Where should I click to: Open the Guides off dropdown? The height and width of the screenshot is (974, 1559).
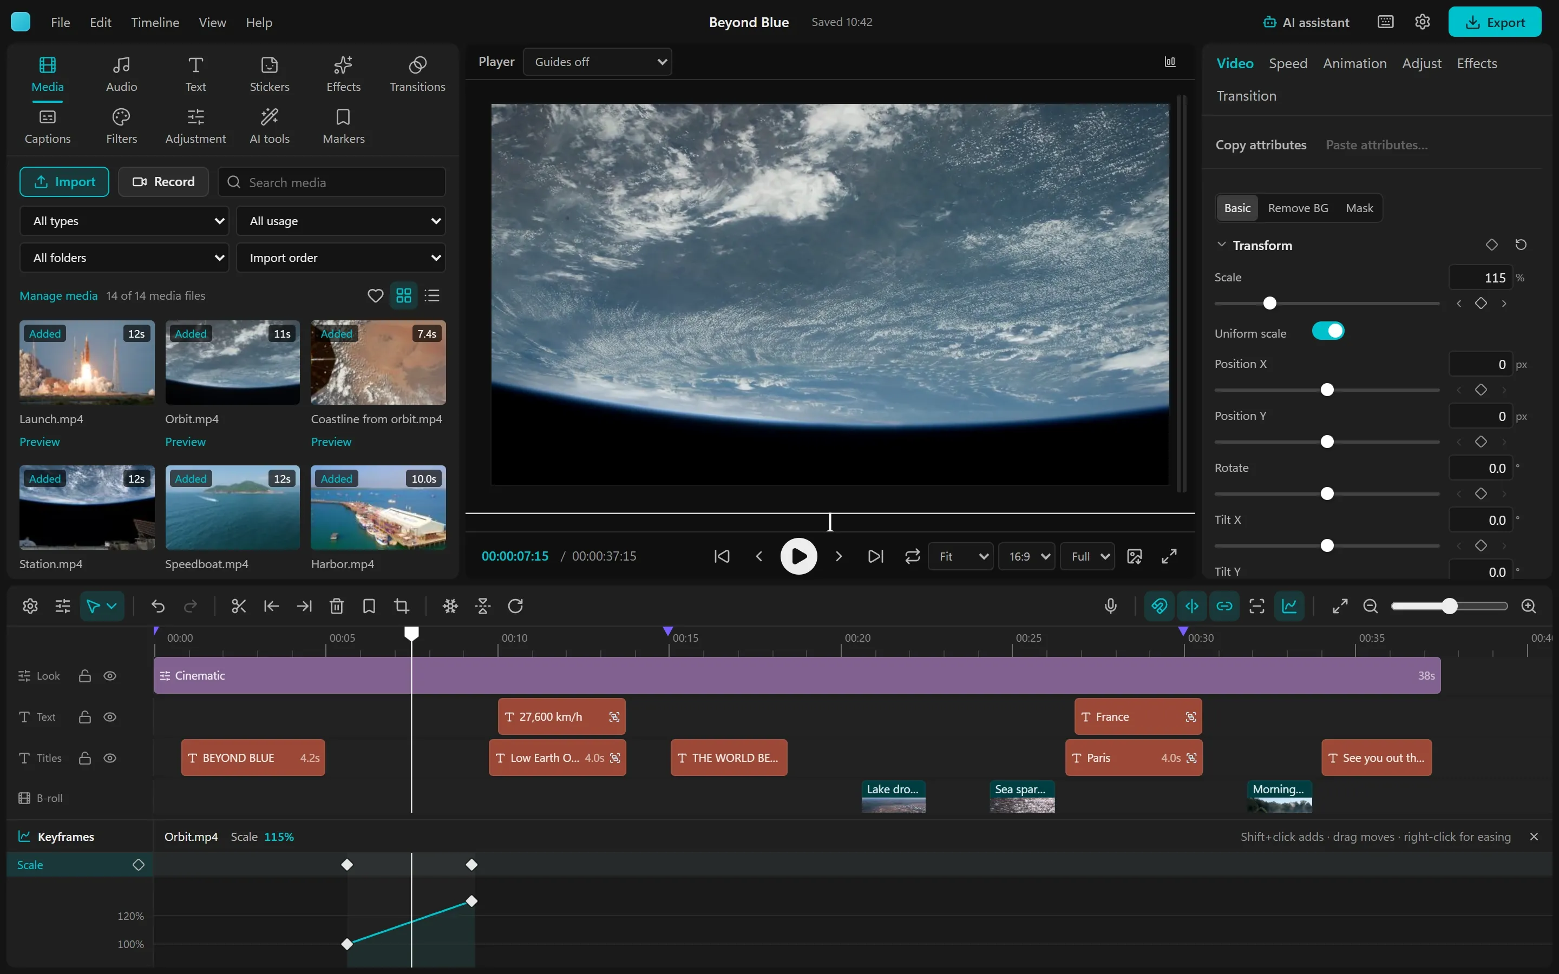(597, 62)
